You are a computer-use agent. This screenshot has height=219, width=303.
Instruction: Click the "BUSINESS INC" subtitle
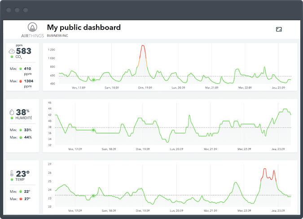click(x=57, y=36)
